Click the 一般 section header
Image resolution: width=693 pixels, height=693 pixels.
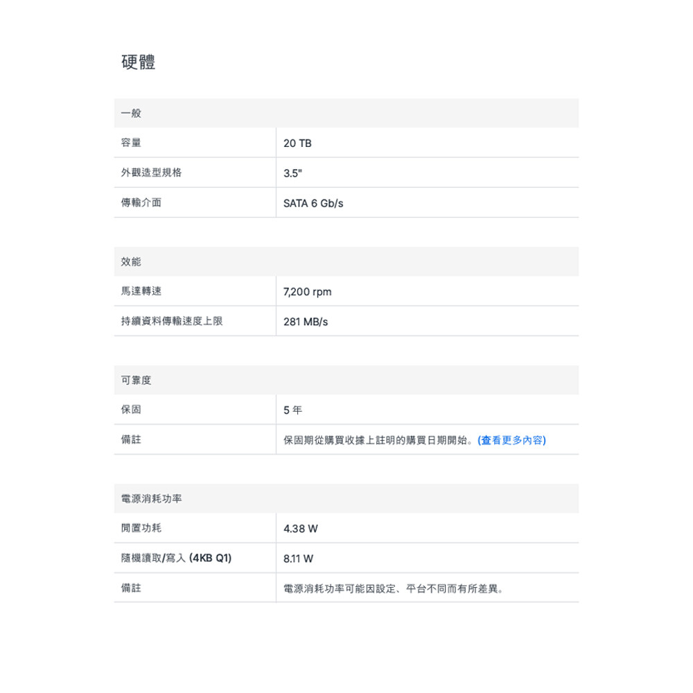[131, 113]
